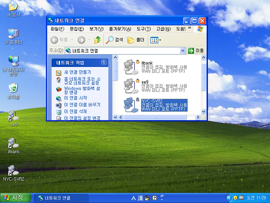Click the Forward arrow toolbar button
Viewport: 270px width, 203px height.
(81, 40)
